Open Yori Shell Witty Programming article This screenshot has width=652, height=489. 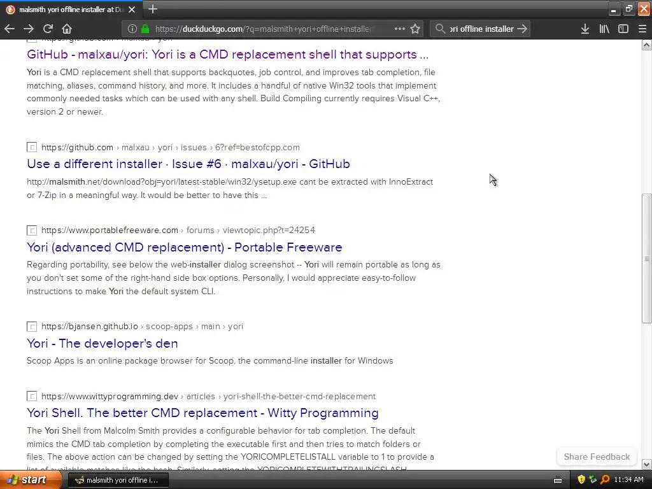click(x=202, y=413)
